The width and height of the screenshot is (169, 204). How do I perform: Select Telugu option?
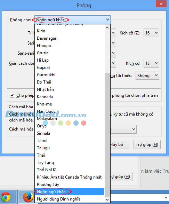point(70,148)
